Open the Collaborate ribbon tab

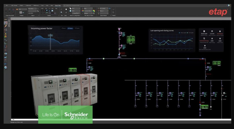[x=28, y=5]
